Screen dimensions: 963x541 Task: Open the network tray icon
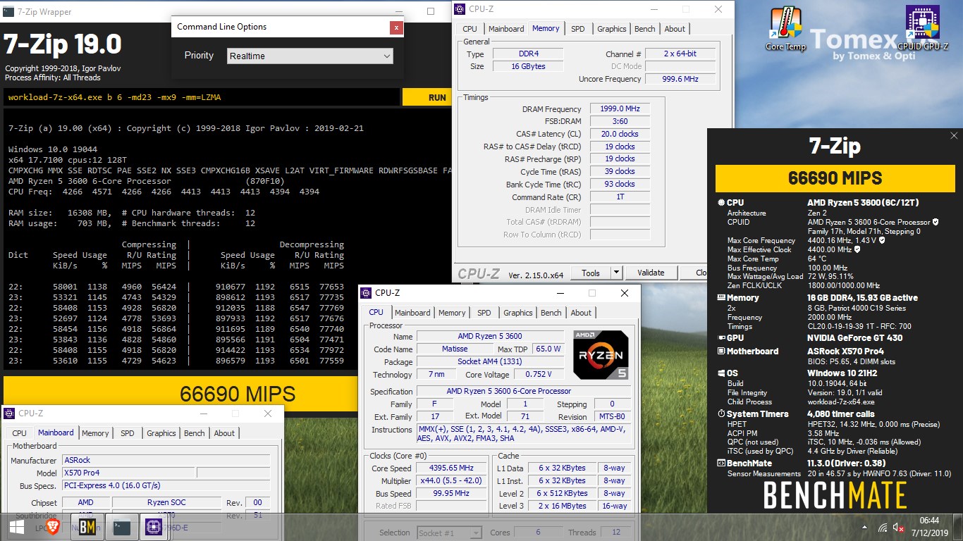click(x=883, y=527)
